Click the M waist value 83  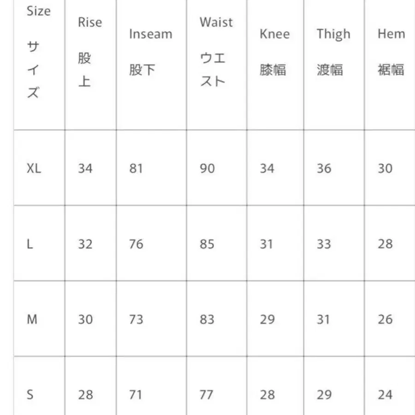[x=207, y=319]
